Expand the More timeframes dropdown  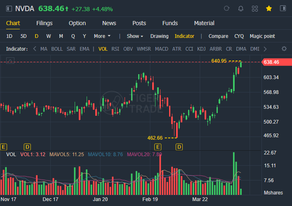coord(102,36)
